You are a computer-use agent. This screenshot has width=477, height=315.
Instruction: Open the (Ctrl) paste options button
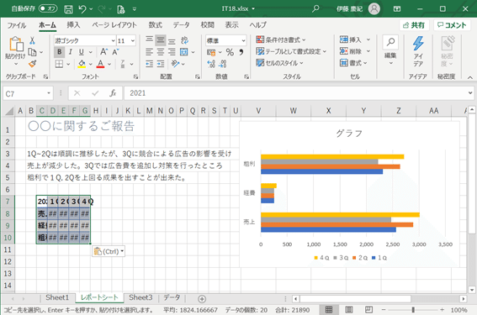click(x=109, y=251)
